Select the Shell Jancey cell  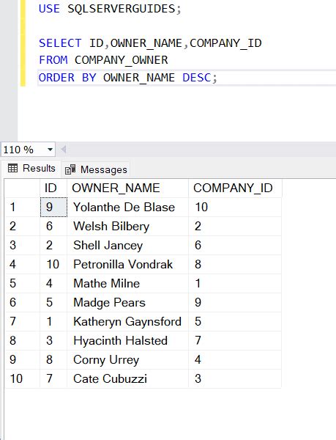coord(127,245)
